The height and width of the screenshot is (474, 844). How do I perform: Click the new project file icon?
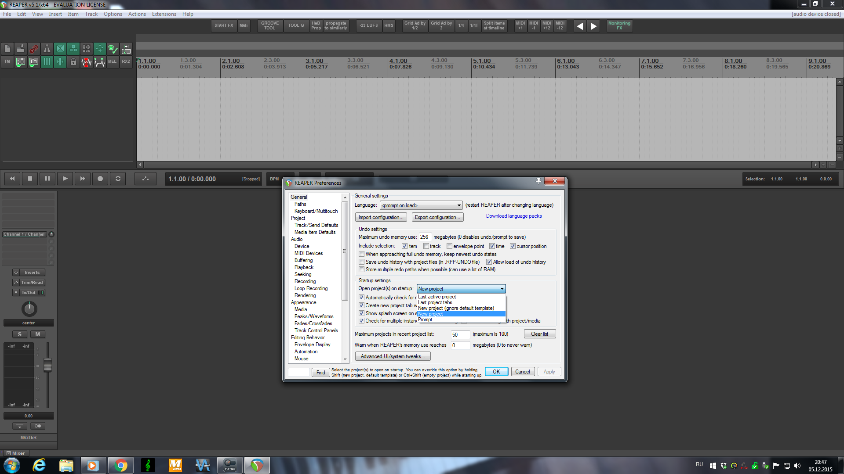[x=7, y=49]
